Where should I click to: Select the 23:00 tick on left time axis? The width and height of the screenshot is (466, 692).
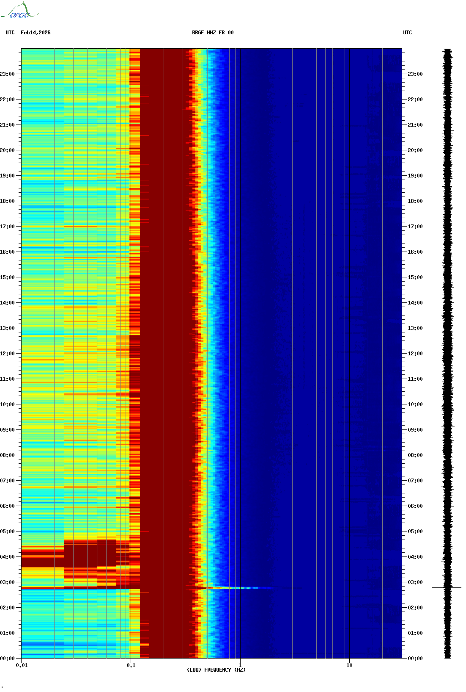[x=8, y=74]
